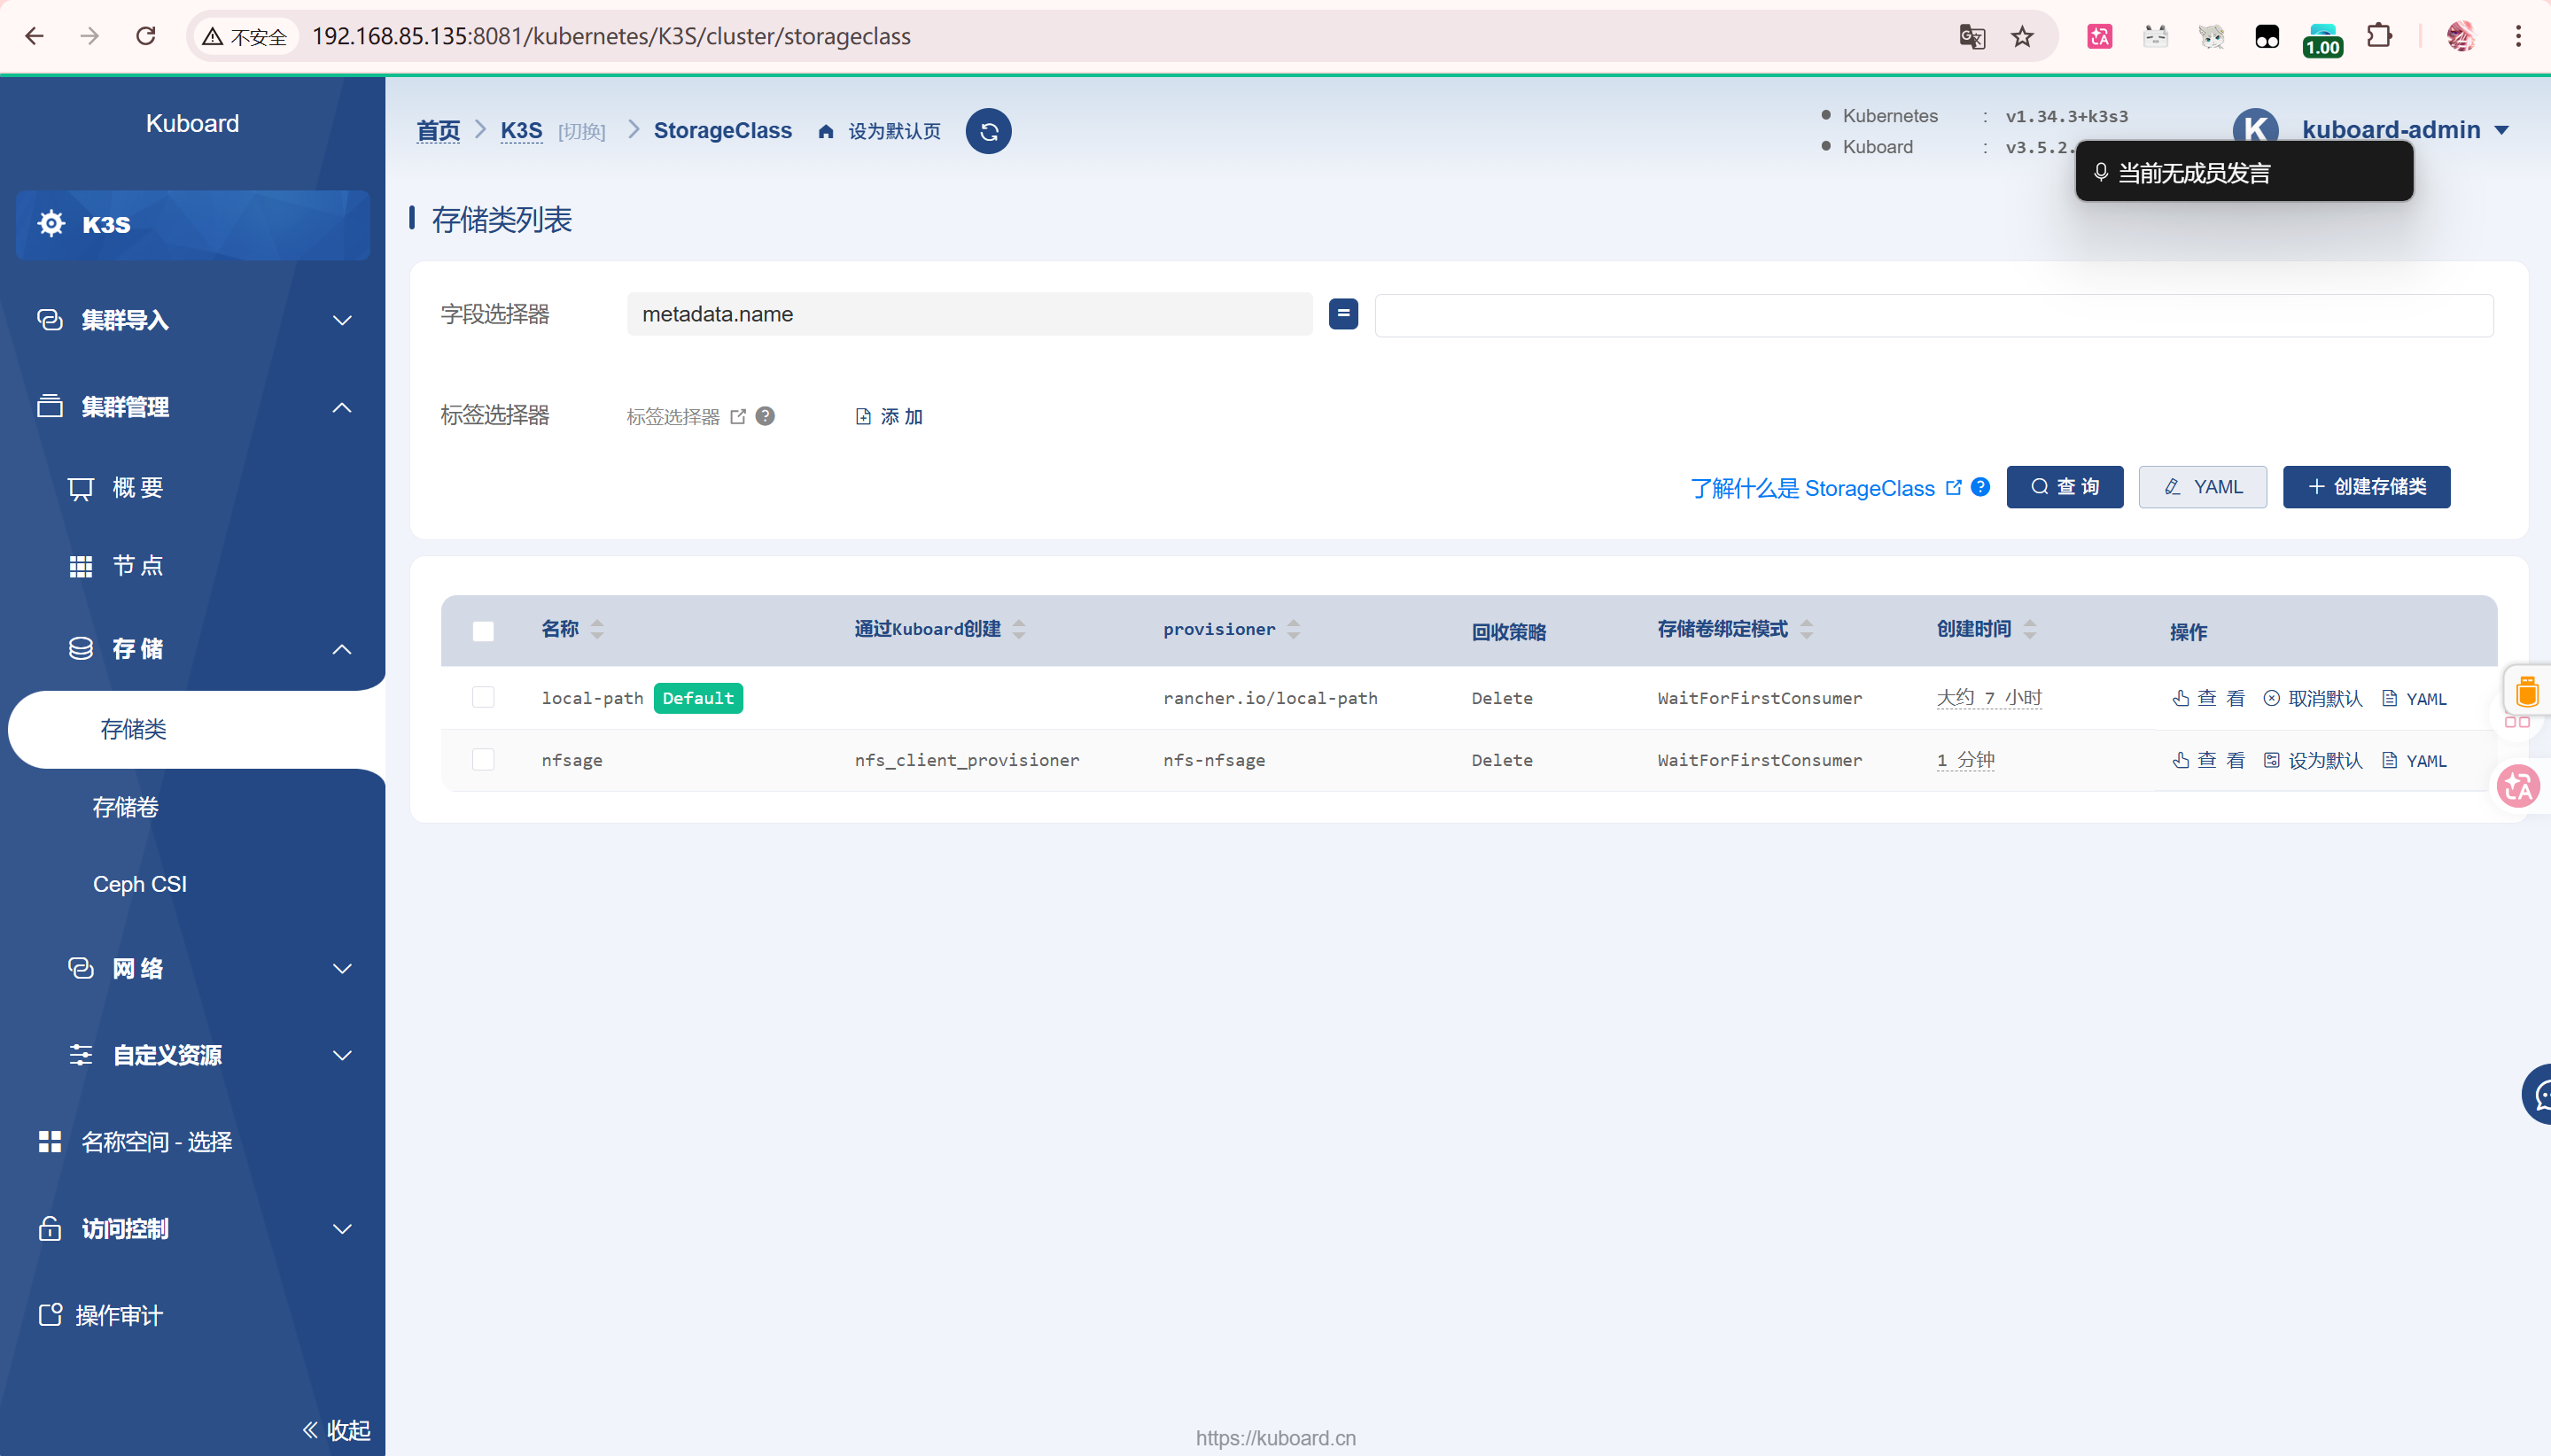Check the select-all checkbox in table header

pyautogui.click(x=483, y=631)
